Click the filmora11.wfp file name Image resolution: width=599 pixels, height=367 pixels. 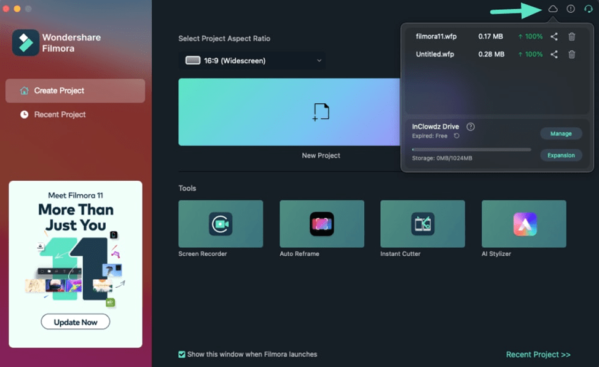click(436, 36)
